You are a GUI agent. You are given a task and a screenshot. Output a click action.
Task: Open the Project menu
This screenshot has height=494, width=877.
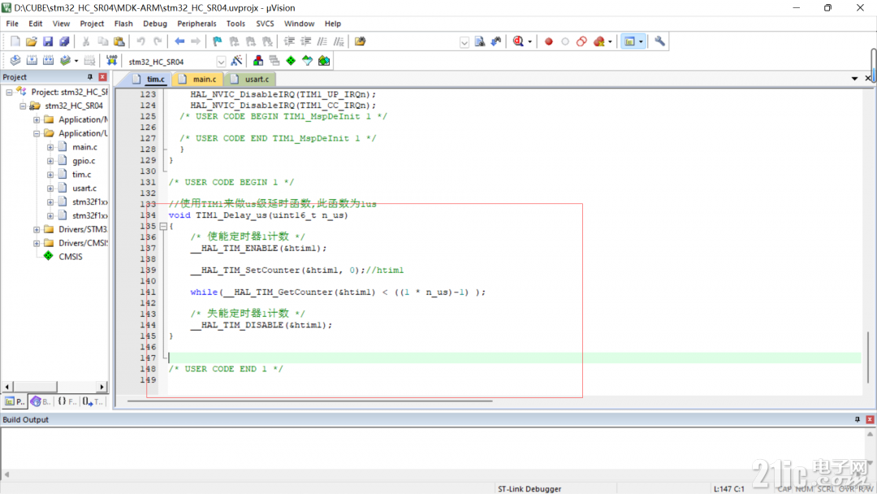click(92, 24)
